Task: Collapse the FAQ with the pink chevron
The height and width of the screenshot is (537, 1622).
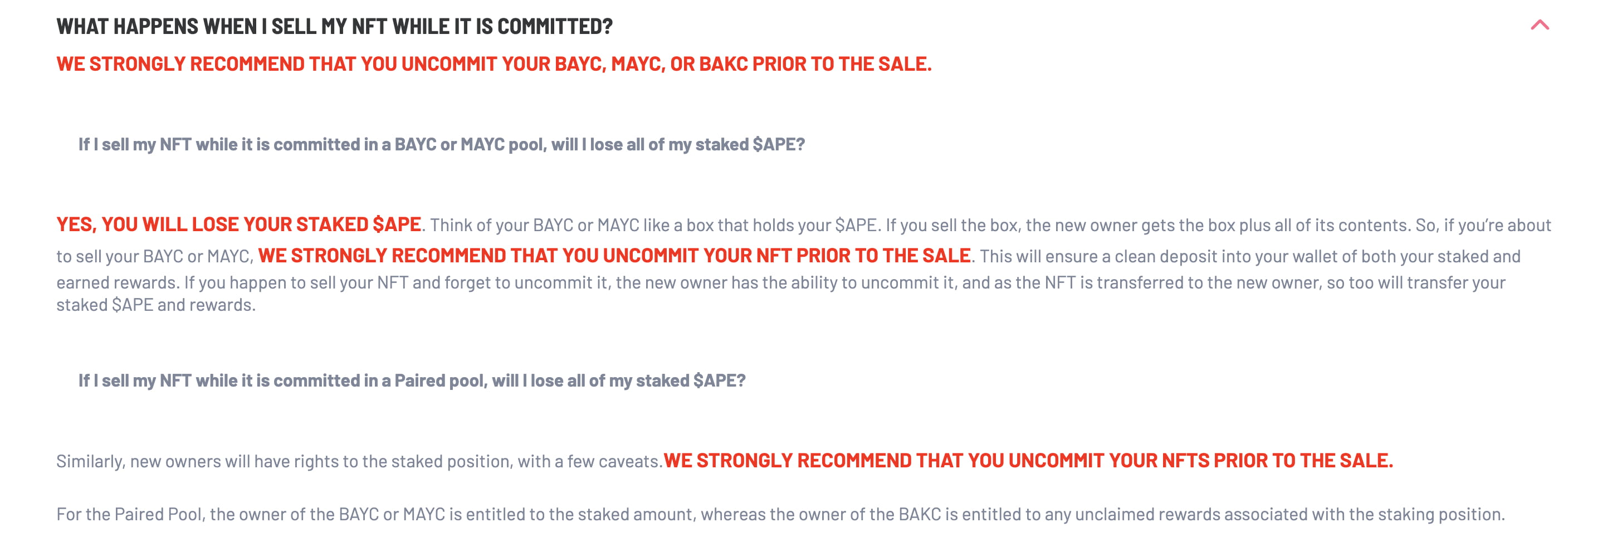Action: click(1540, 25)
